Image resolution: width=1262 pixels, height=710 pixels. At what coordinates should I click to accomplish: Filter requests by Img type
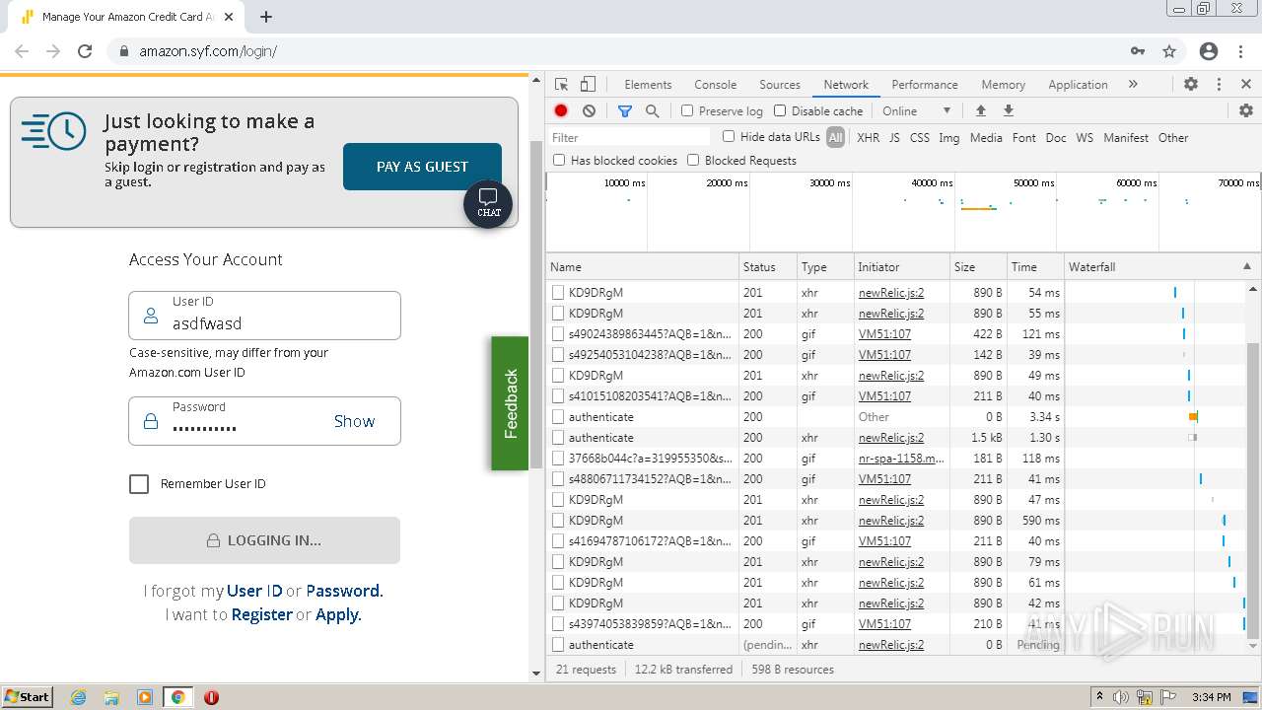click(948, 138)
